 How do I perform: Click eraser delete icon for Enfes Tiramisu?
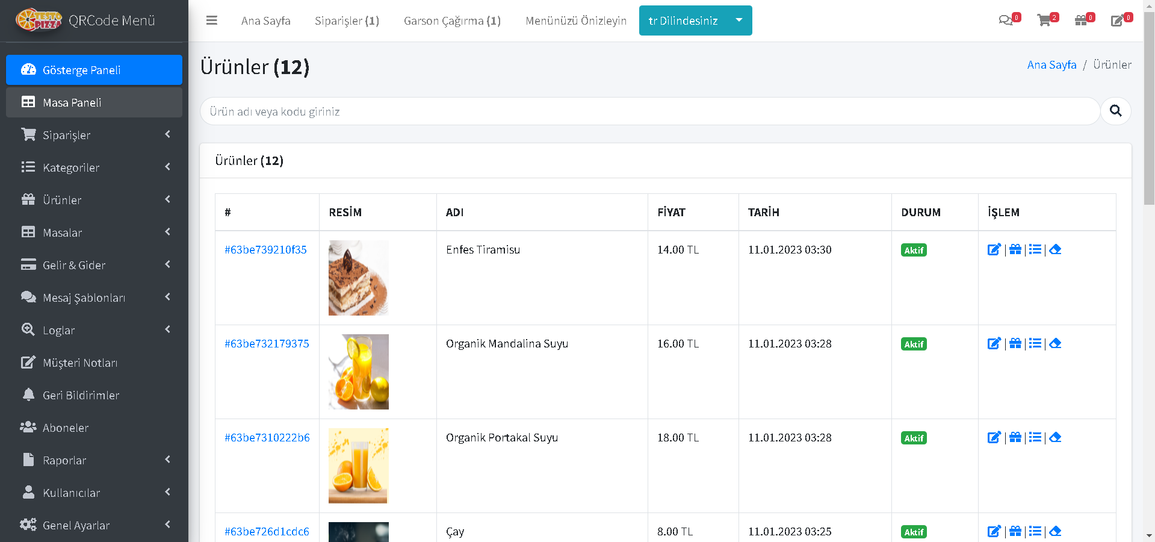1055,249
